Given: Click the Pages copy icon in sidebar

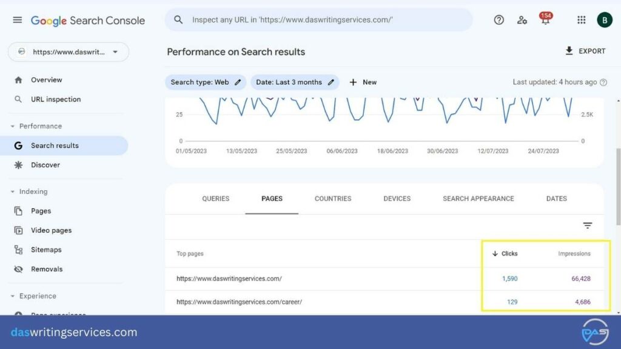Looking at the screenshot, I should point(18,211).
